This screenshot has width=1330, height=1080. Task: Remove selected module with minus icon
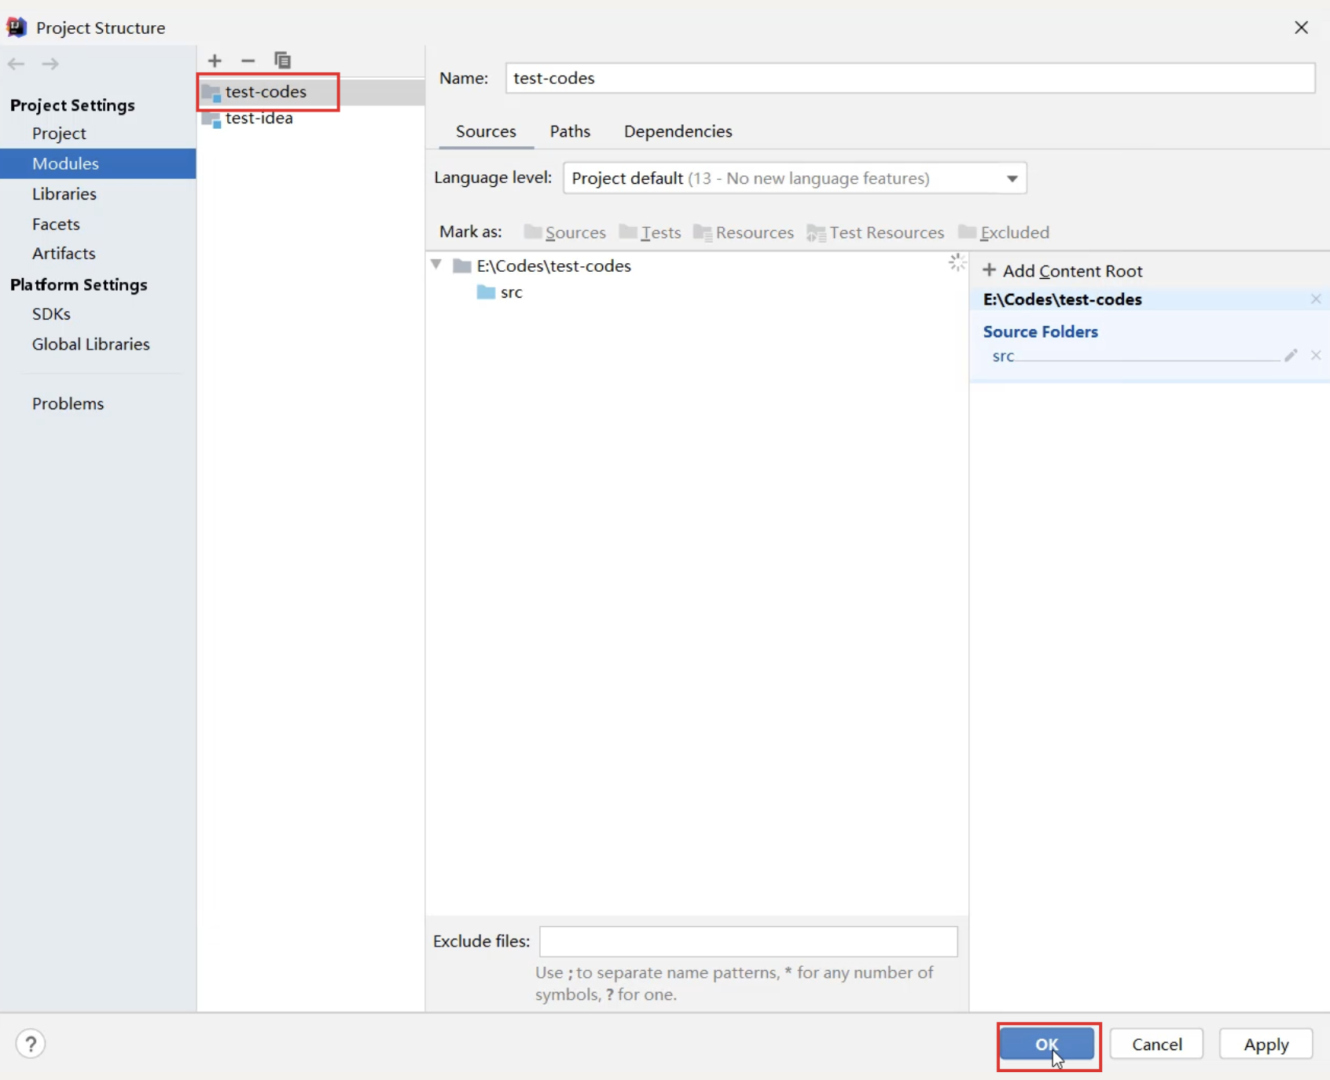pos(248,60)
